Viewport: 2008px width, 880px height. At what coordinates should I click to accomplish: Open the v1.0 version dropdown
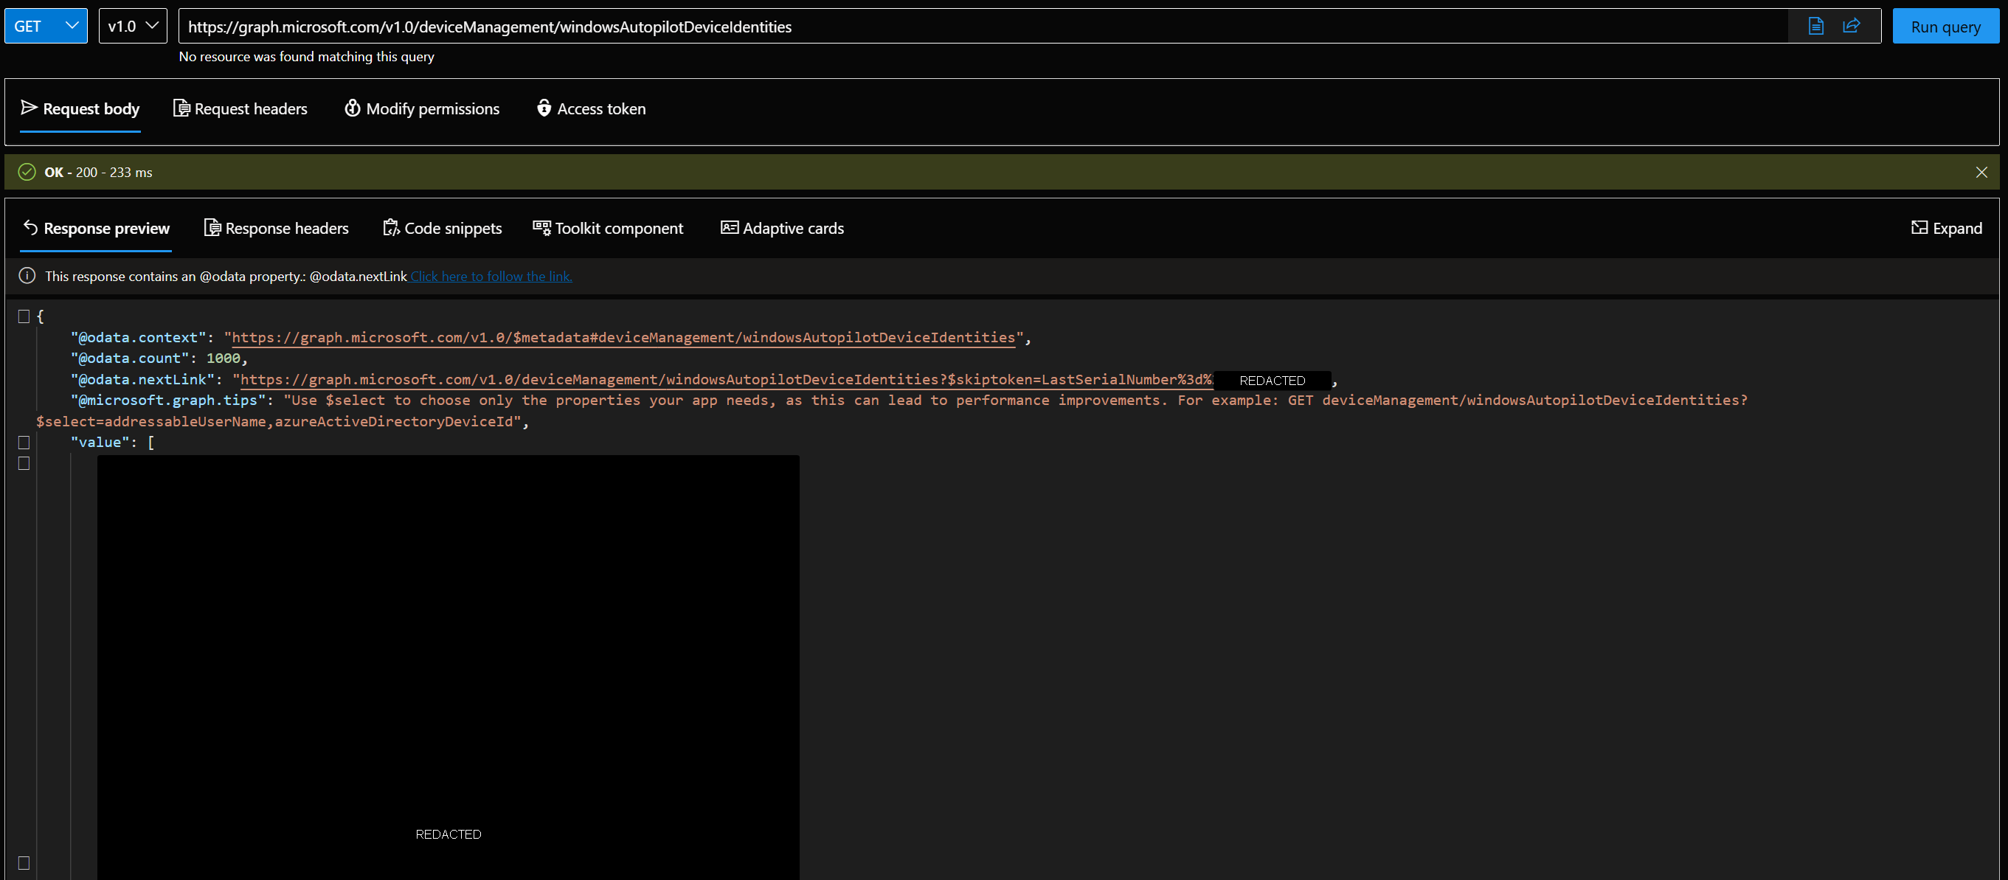coord(134,26)
